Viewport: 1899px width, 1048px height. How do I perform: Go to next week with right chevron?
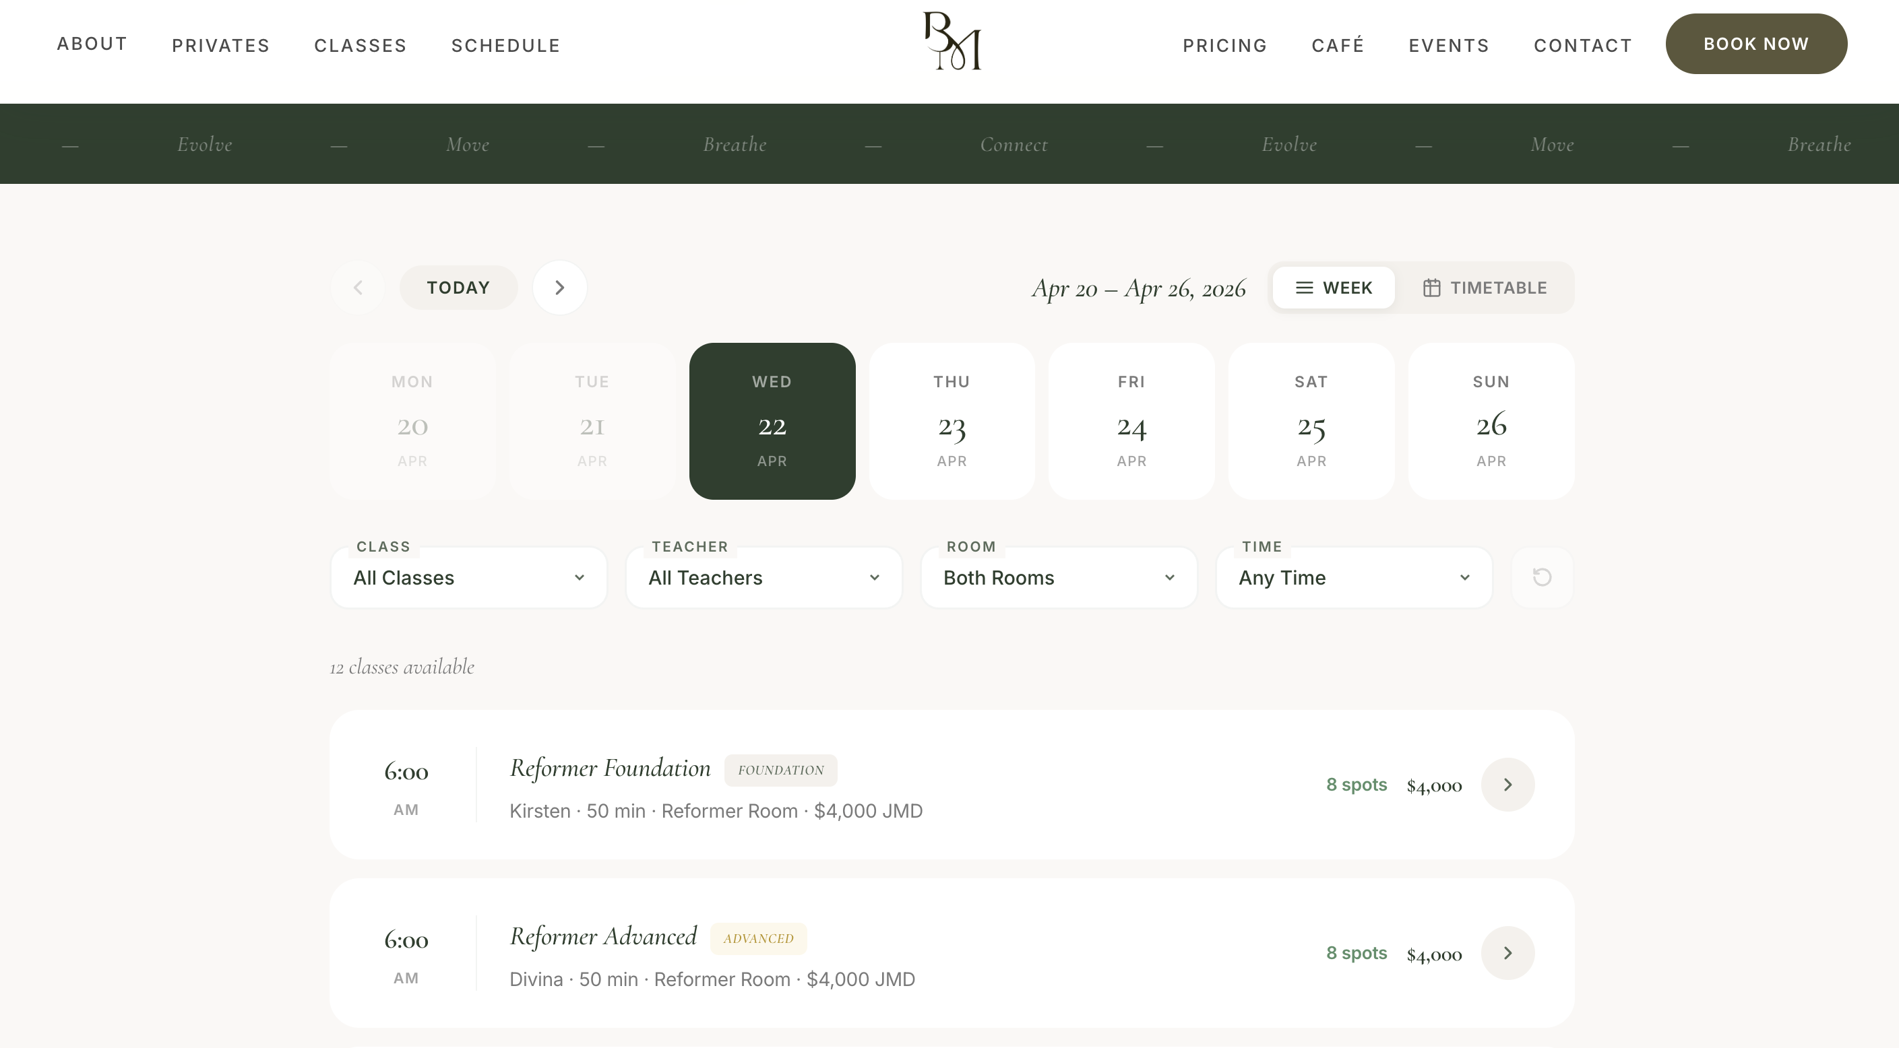coord(559,288)
